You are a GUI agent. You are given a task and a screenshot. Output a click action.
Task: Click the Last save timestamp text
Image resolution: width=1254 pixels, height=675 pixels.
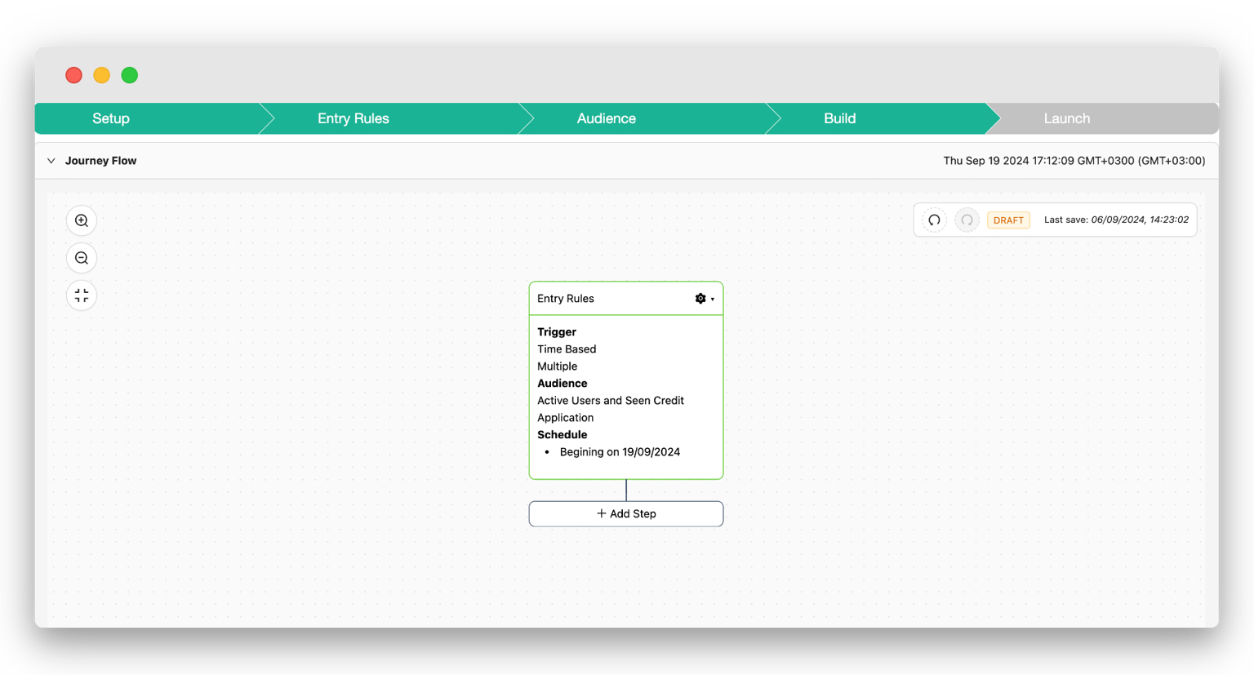[x=1115, y=220]
